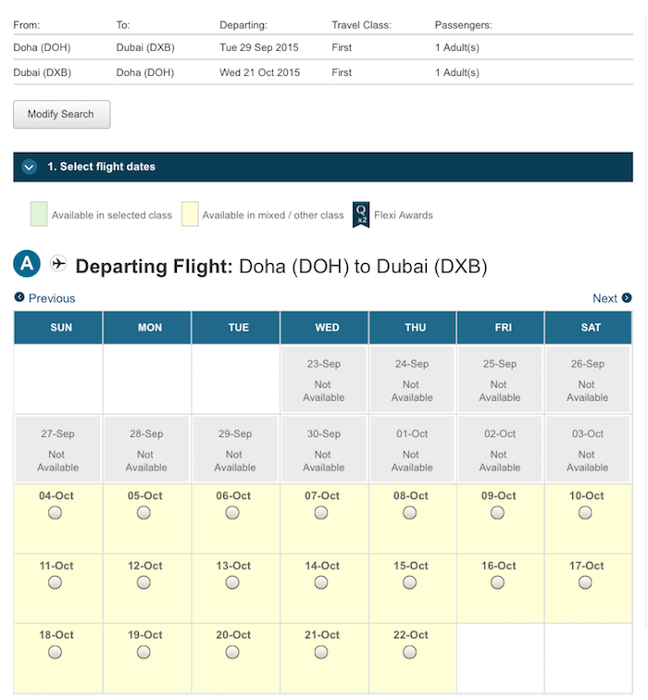Click the airplane icon beside Departing Flight
648x700 pixels.
(x=58, y=263)
